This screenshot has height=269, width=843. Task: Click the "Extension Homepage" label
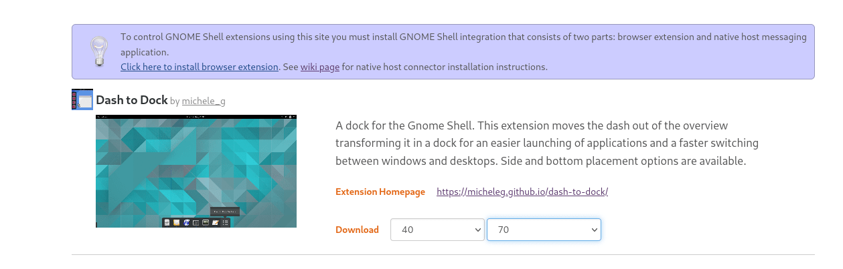tap(380, 192)
